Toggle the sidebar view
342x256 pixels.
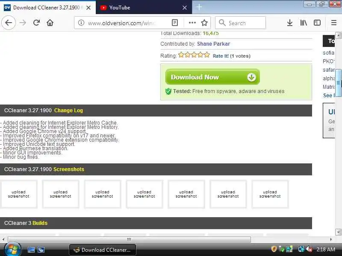317,23
